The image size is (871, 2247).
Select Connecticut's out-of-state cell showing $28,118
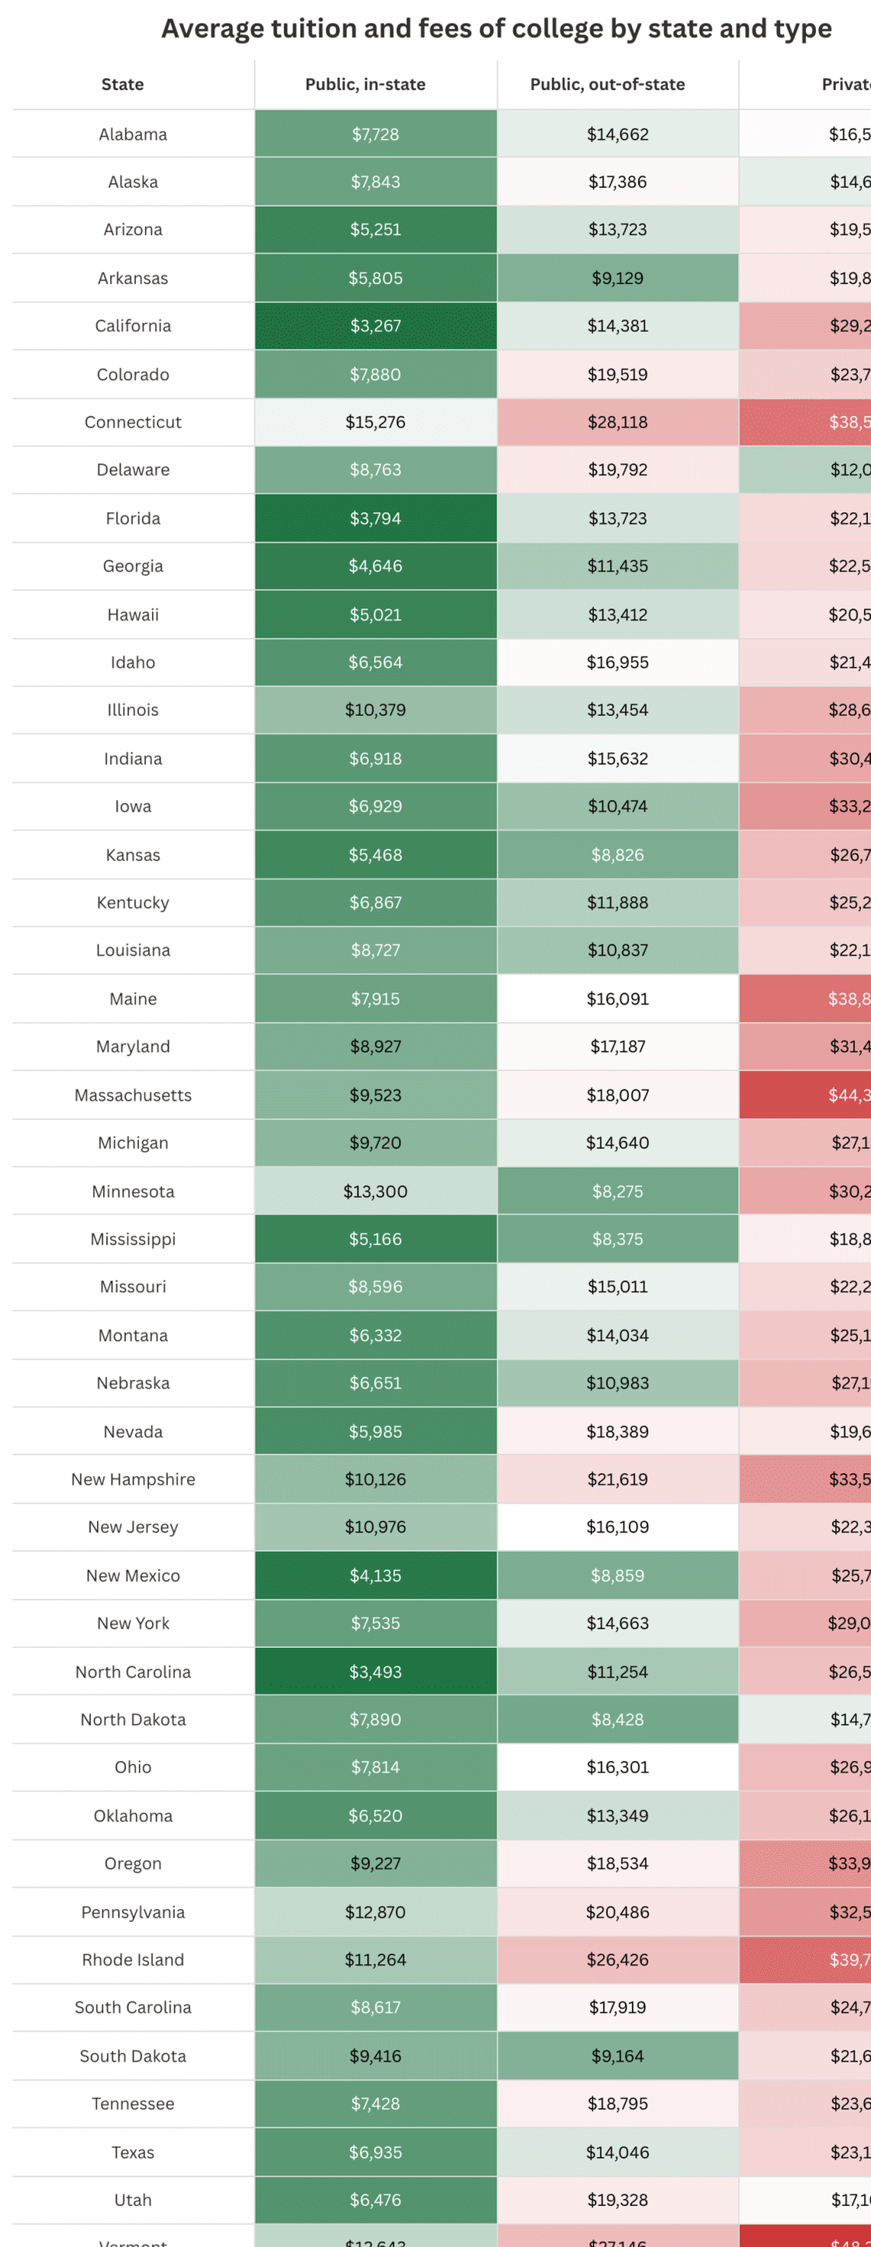[x=617, y=423]
